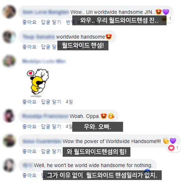Image resolution: width=188 pixels, height=182 pixels.
Task: Like the "worldwide handsome" comment with 좋아요
Action: [29, 47]
